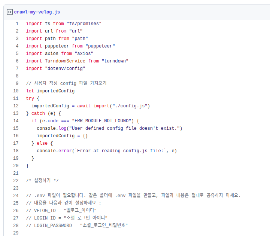Click line number 28 in the gutter
The width and height of the screenshot is (270, 236).
16,226
